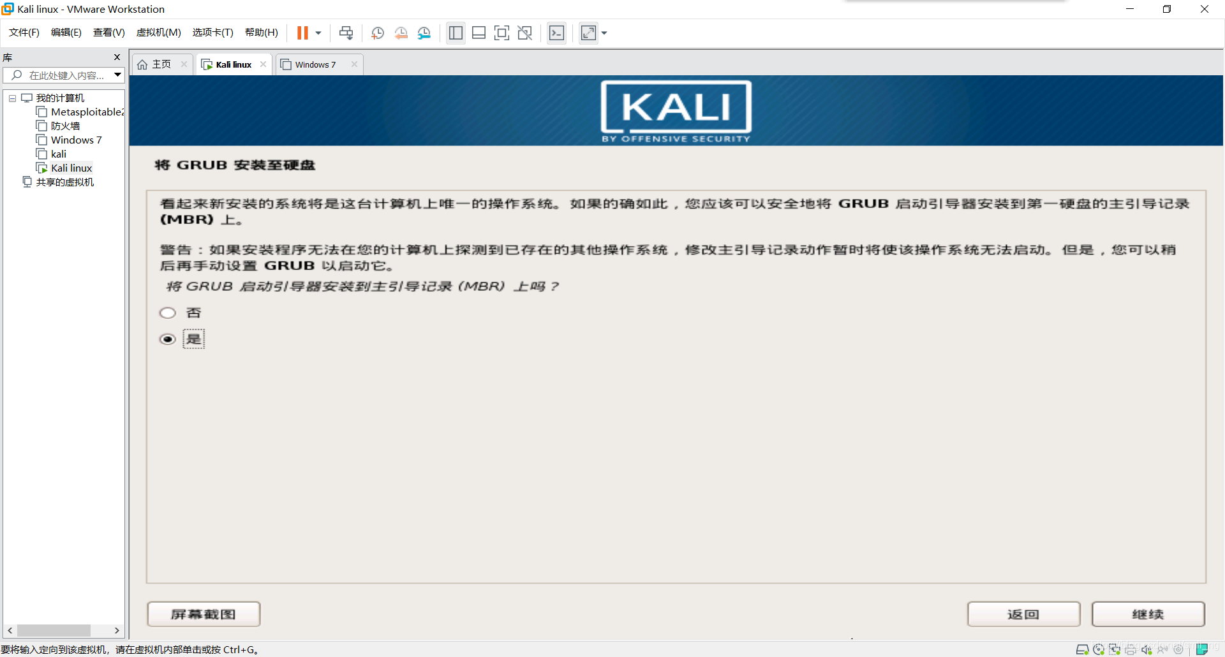Select Kali linux in the library tree
This screenshot has height=657, width=1225.
tap(71, 168)
